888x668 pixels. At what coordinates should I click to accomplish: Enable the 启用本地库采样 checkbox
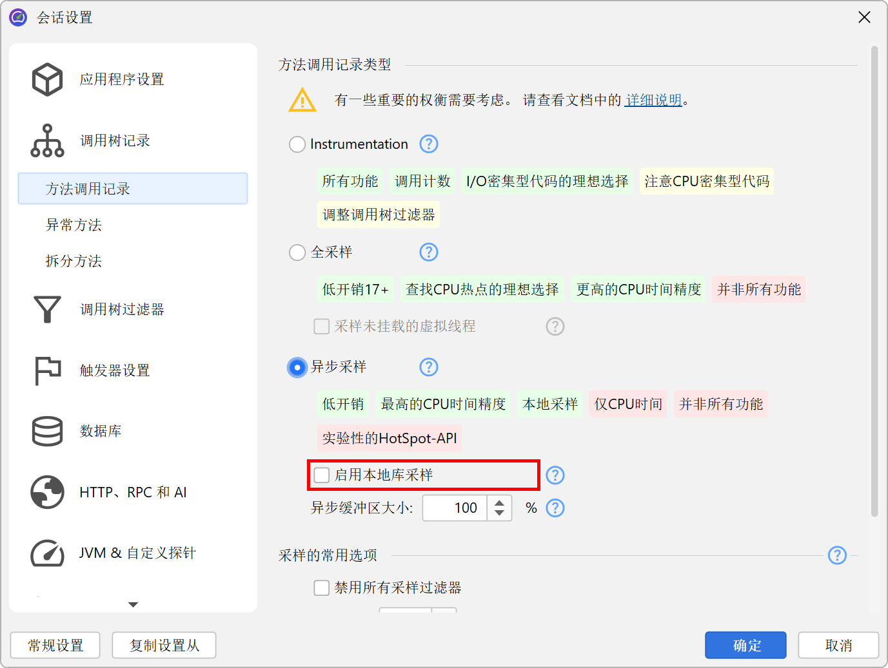point(322,475)
